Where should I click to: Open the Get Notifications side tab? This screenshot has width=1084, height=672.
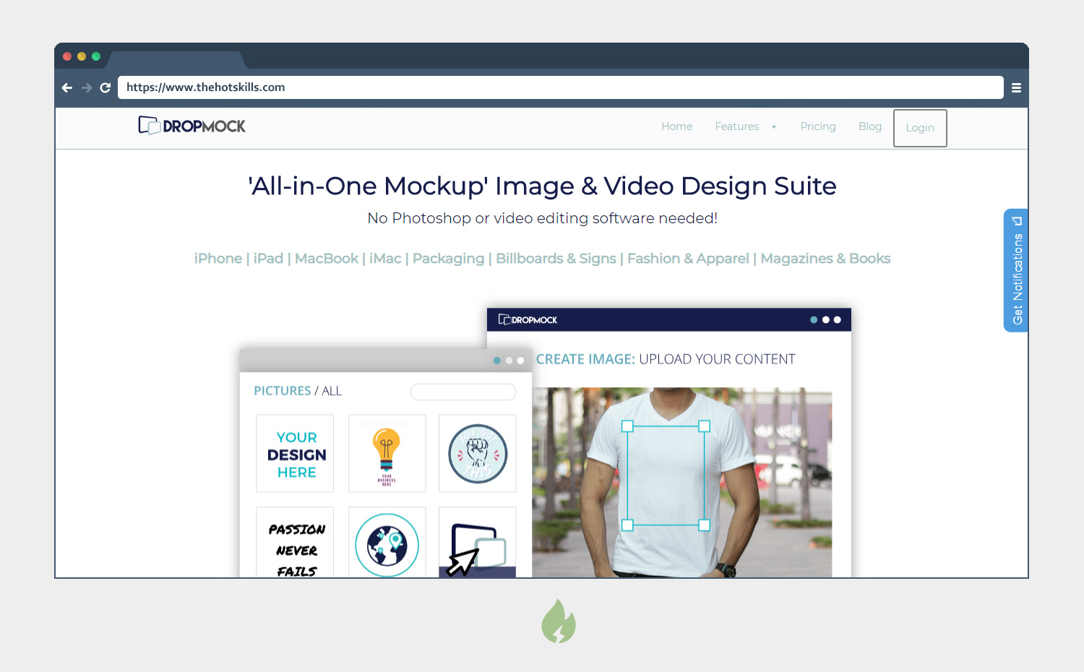(x=1016, y=270)
